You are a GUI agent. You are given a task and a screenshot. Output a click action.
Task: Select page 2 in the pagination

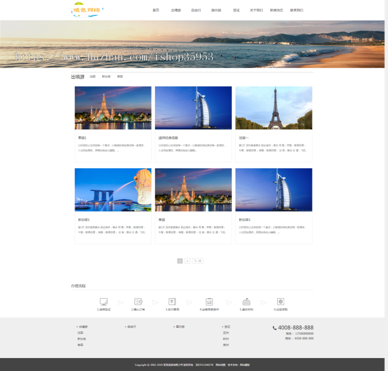coord(187,261)
